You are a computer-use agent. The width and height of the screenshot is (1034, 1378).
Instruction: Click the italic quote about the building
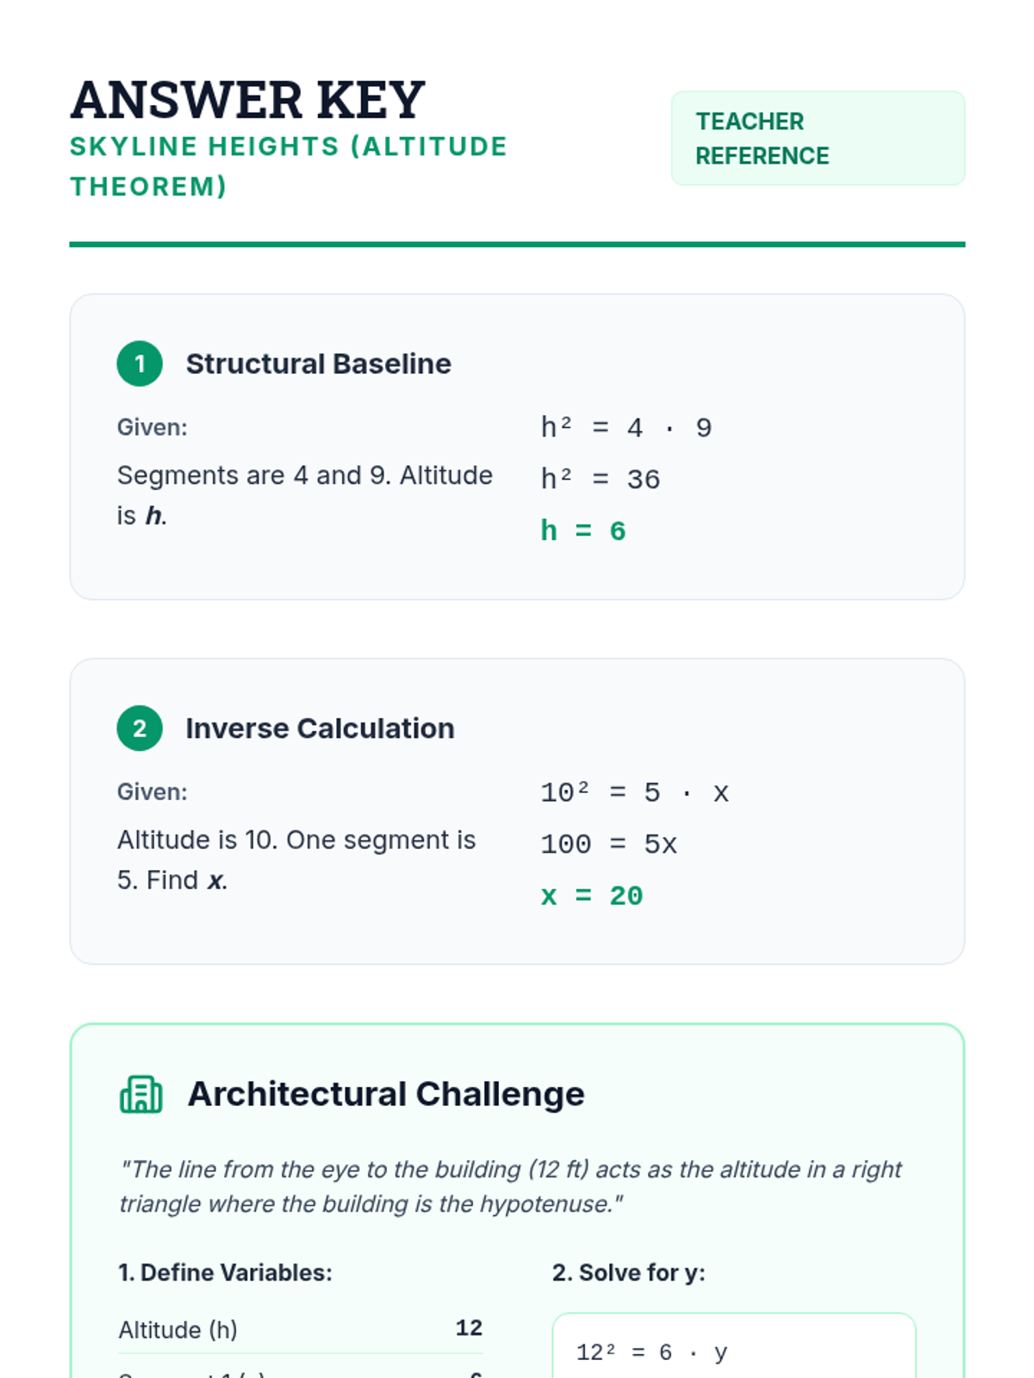[x=510, y=1187]
